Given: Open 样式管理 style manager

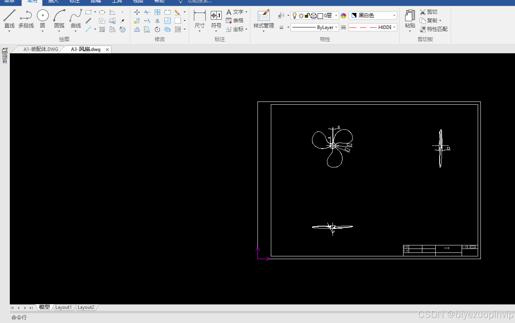Looking at the screenshot, I should (264, 20).
